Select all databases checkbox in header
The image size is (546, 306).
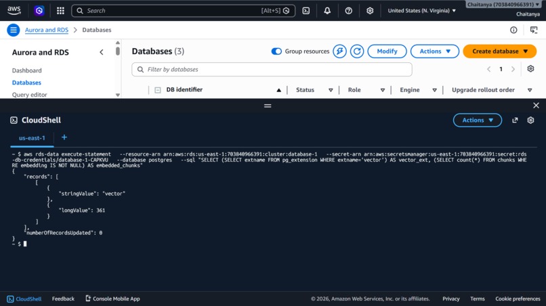point(158,90)
